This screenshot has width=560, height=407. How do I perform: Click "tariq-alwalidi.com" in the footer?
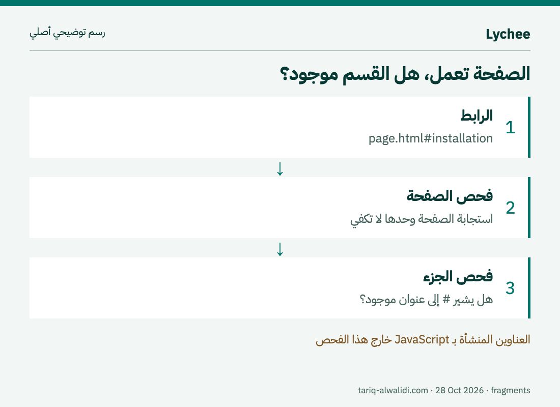tap(393, 390)
